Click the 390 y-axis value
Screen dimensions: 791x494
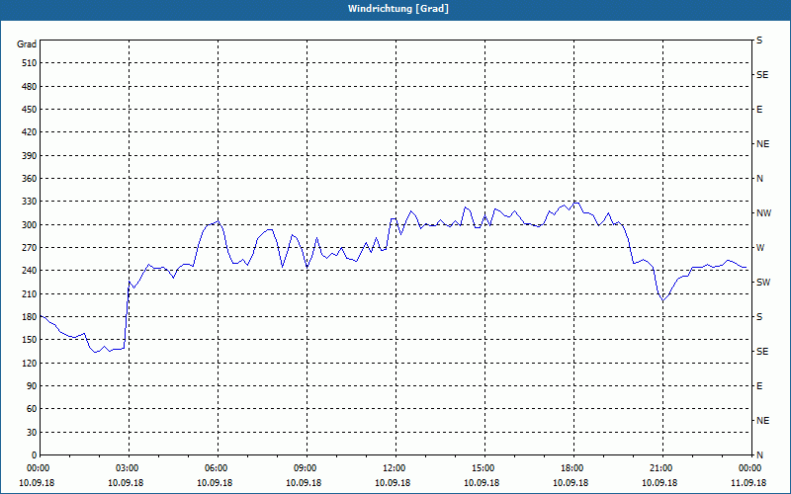pos(30,156)
